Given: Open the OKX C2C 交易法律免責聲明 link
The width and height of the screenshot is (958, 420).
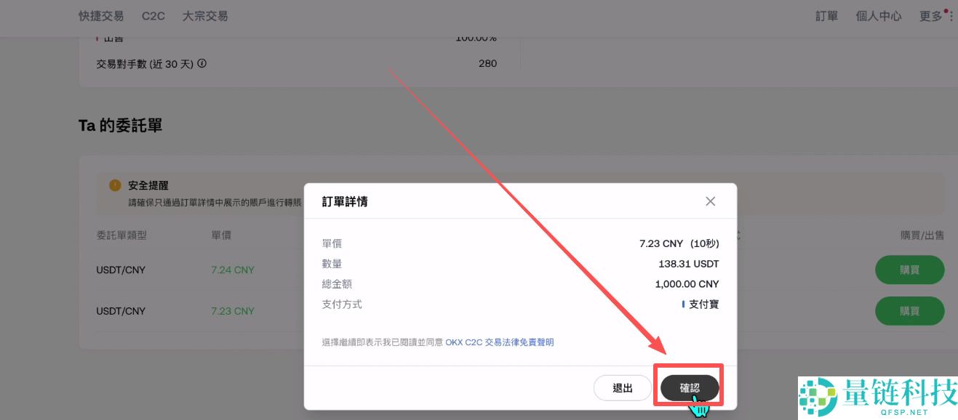Looking at the screenshot, I should coord(500,342).
